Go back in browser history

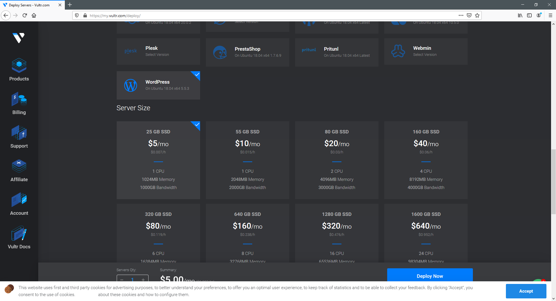(x=6, y=15)
